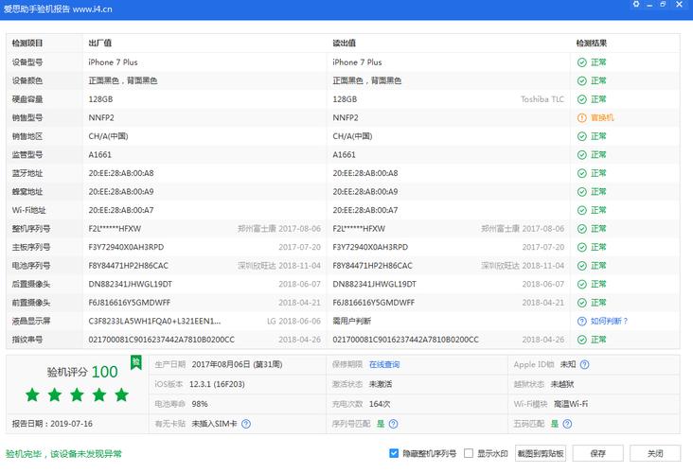Click the green check icon for 电池序列号

582,266
